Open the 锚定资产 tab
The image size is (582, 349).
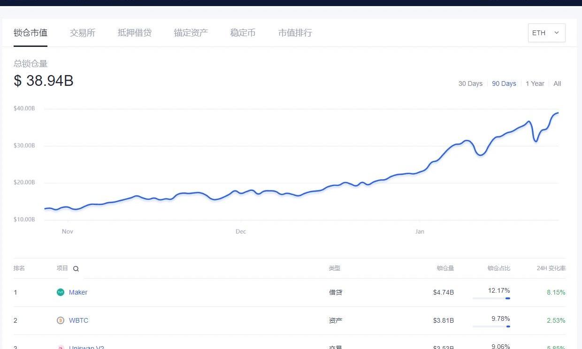pos(191,33)
